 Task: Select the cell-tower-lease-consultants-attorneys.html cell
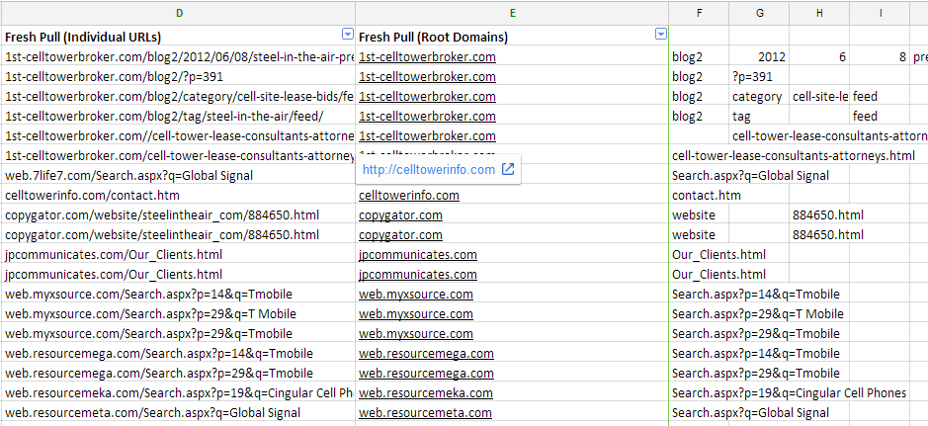[x=793, y=156]
